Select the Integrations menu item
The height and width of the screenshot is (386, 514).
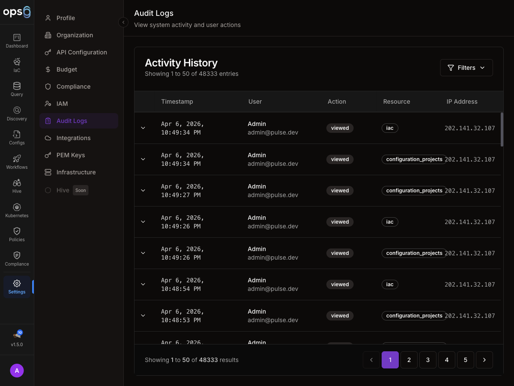(x=73, y=138)
